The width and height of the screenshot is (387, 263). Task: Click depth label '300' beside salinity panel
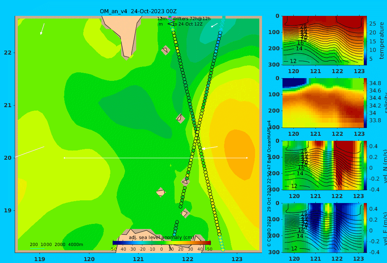pos(274,127)
